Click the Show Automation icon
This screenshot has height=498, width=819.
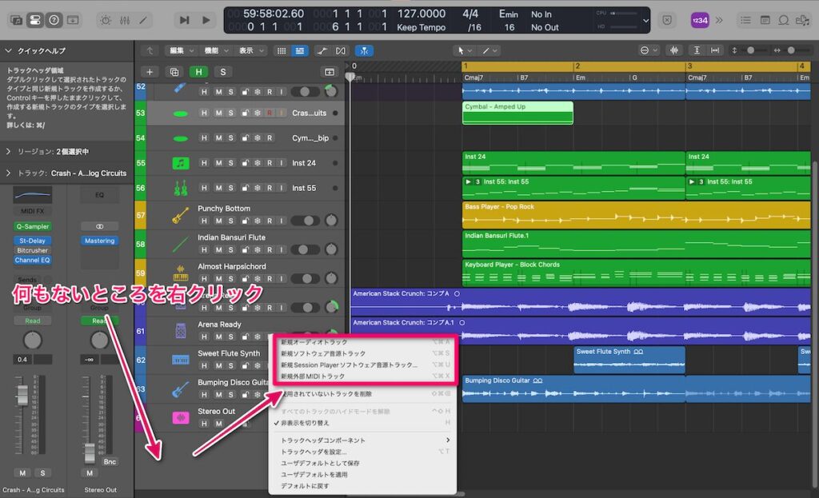coord(322,50)
